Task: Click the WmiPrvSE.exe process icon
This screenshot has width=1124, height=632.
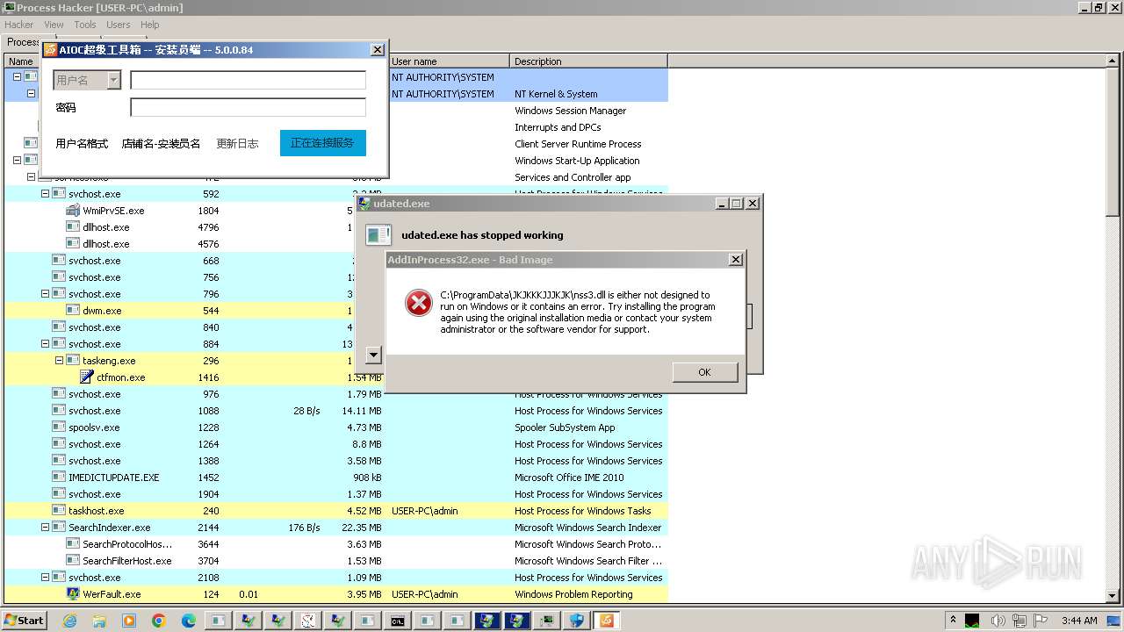Action: 73,211
